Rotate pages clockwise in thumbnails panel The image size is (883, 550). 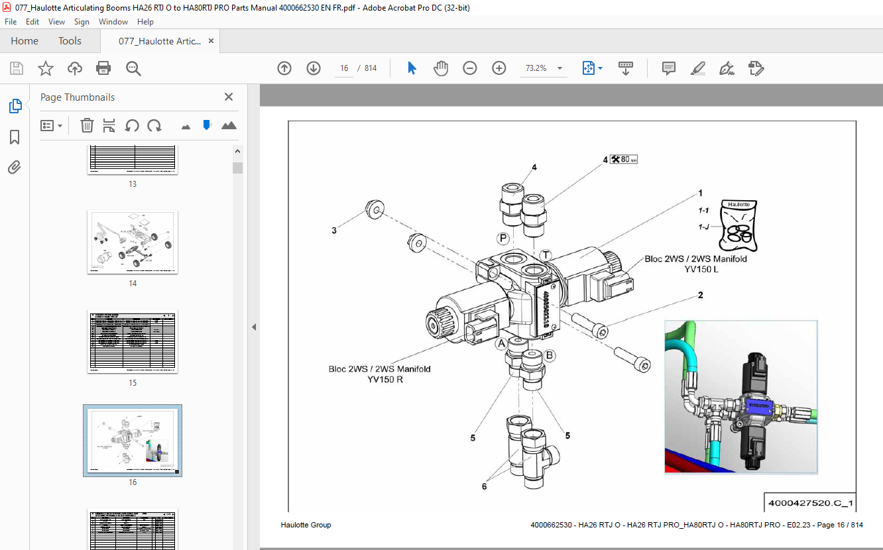click(x=154, y=125)
